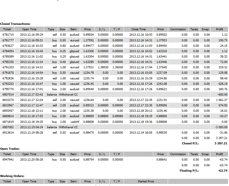Screen dimensions: 229x186
Task: Select ticket 6793253
Action: pos(8,84)
